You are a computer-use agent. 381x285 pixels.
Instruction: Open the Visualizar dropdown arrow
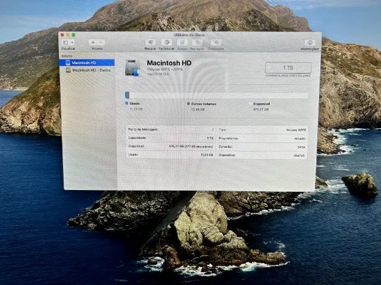point(72,43)
